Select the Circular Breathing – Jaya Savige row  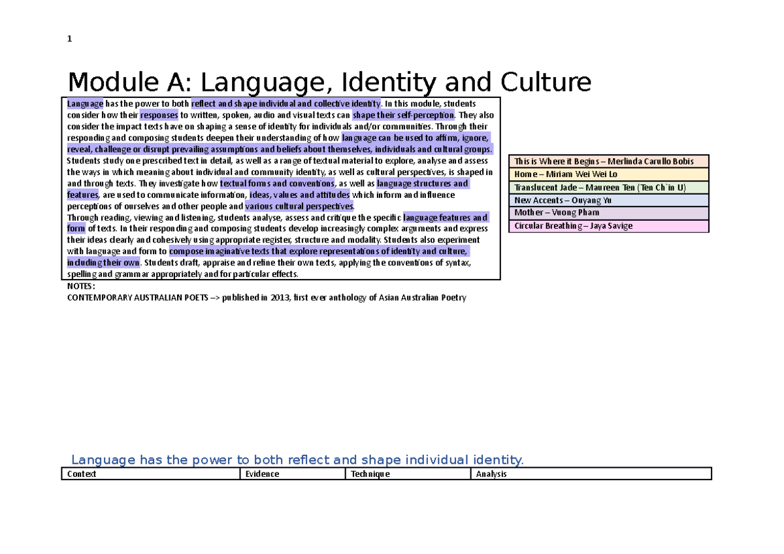(x=608, y=226)
